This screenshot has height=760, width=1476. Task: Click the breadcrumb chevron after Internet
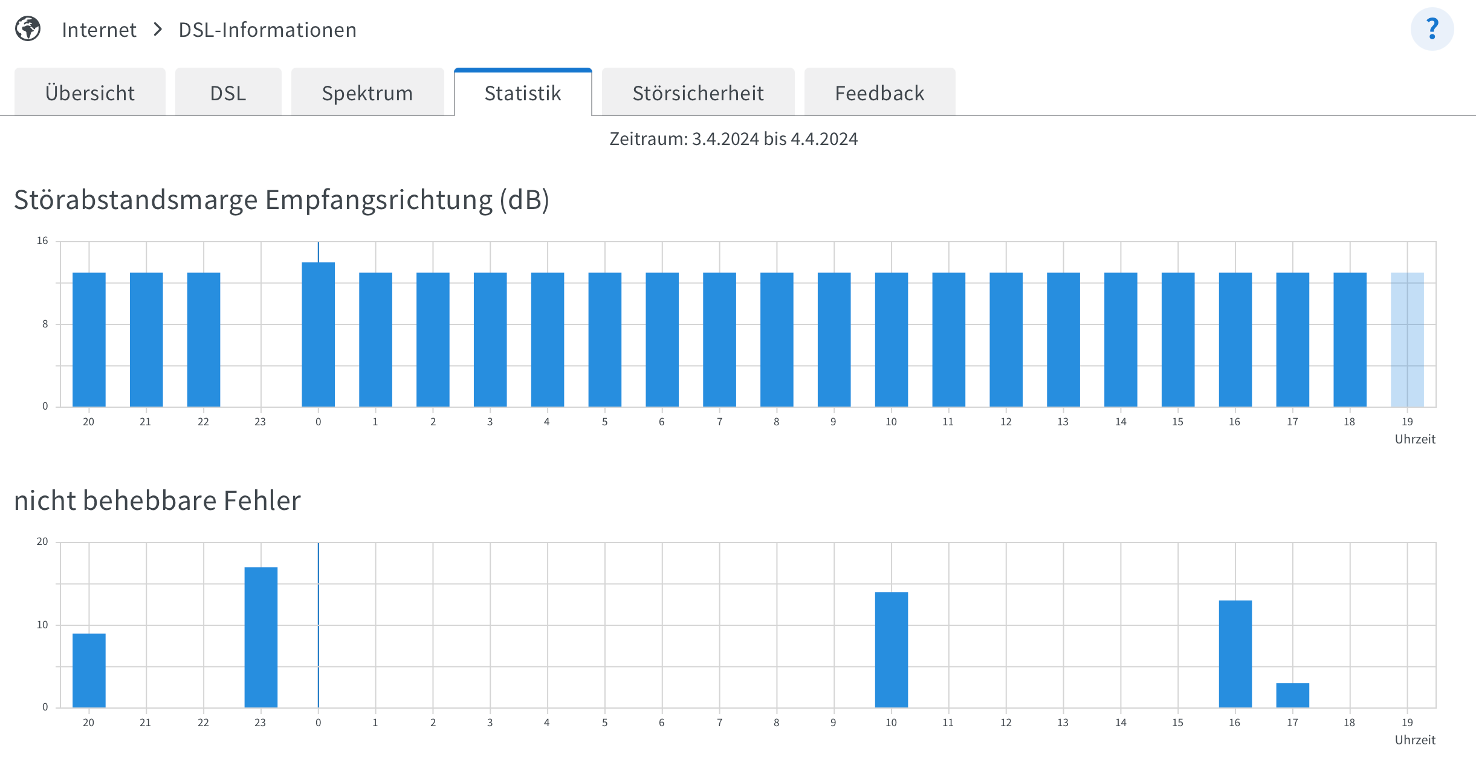158,29
